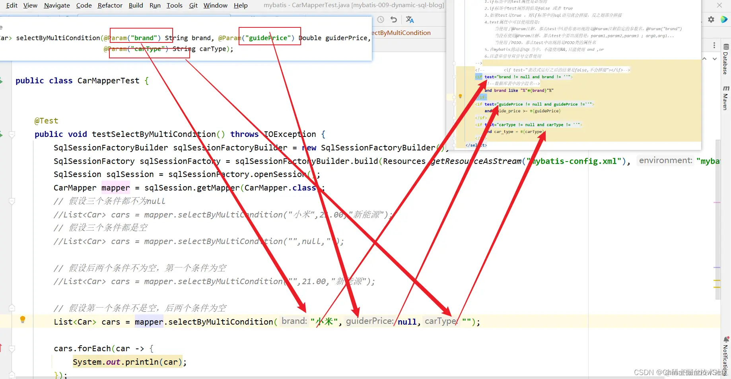731x379 pixels.
Task: Click the history clock icon in toolbar
Action: click(x=381, y=19)
